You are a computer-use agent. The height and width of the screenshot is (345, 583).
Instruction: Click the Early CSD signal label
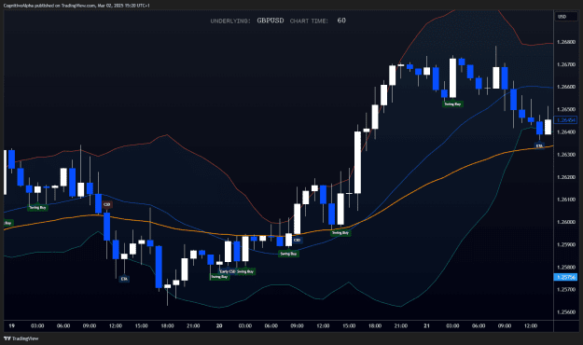point(228,271)
